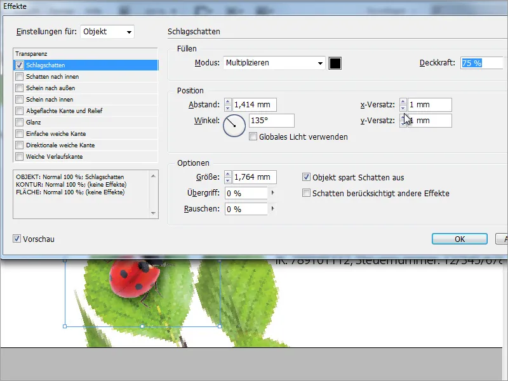Enable Einfache weiche Kante checkbox
Image resolution: width=508 pixels, height=381 pixels.
[x=20, y=133]
